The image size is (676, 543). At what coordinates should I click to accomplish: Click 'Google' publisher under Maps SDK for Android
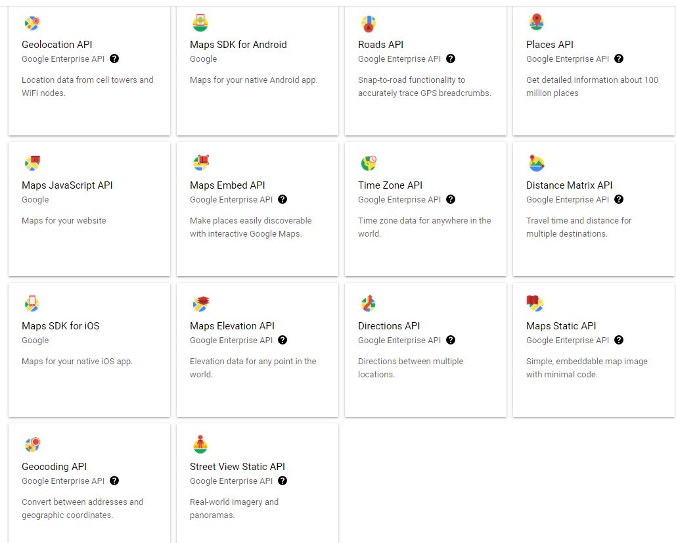[204, 59]
